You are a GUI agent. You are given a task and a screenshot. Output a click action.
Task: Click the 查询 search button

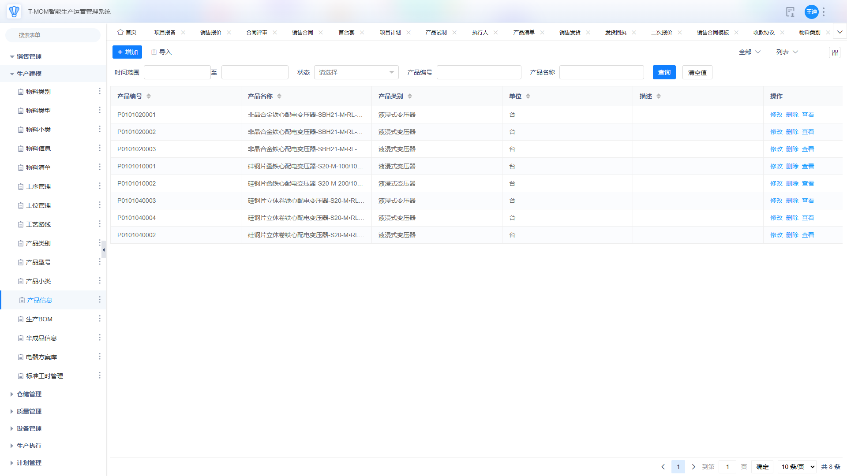coord(664,72)
